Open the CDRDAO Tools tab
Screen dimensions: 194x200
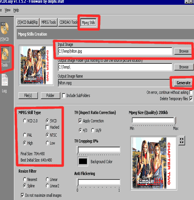point(68,22)
